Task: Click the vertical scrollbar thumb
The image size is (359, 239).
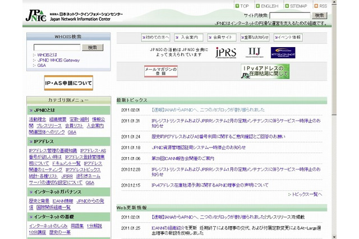Action: point(334,60)
